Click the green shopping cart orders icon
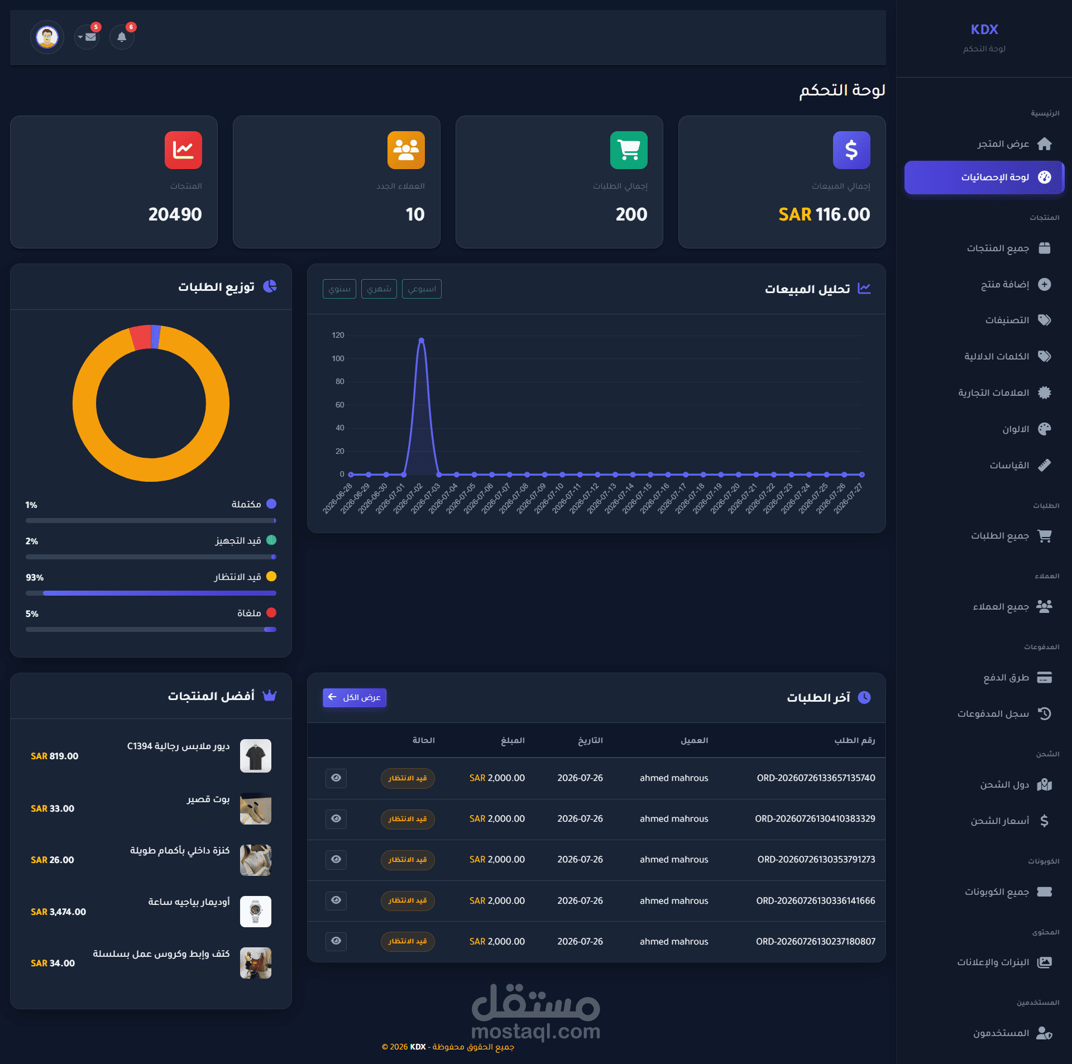The height and width of the screenshot is (1064, 1072). (x=629, y=150)
